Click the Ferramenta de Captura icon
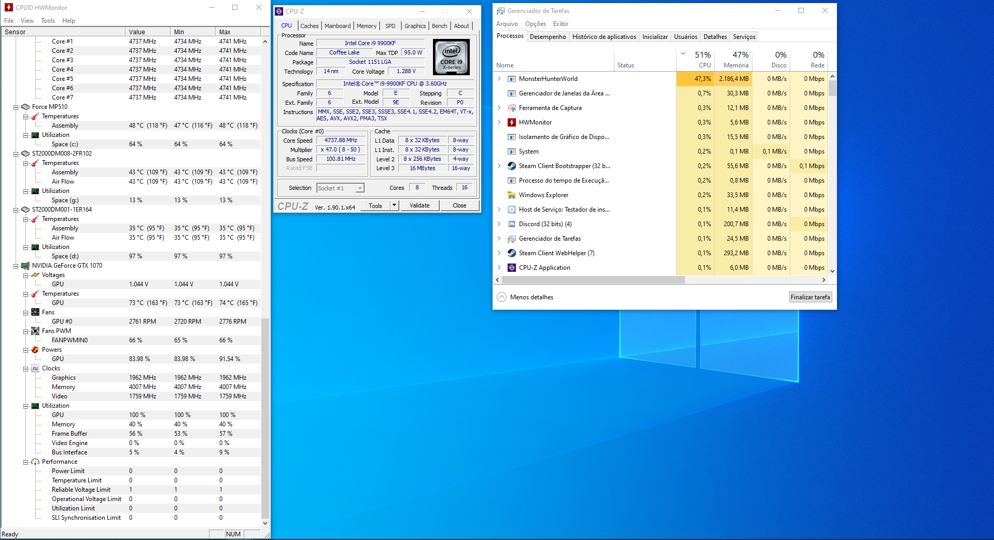The height and width of the screenshot is (540, 994). [x=511, y=108]
